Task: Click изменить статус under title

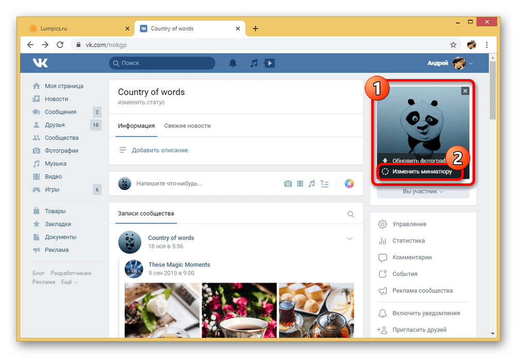Action: click(x=141, y=102)
